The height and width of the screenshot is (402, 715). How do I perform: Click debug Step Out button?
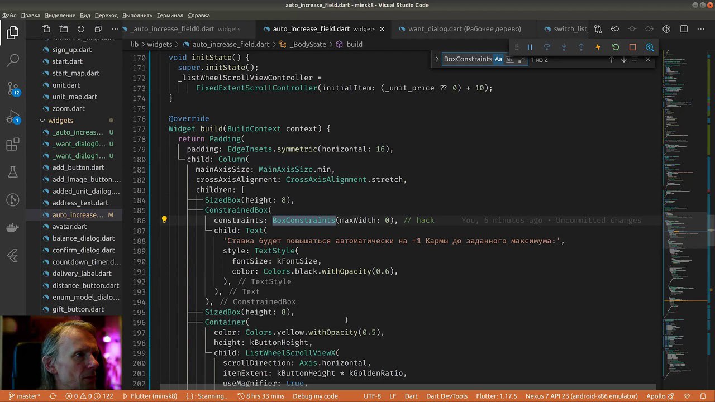pyautogui.click(x=581, y=47)
